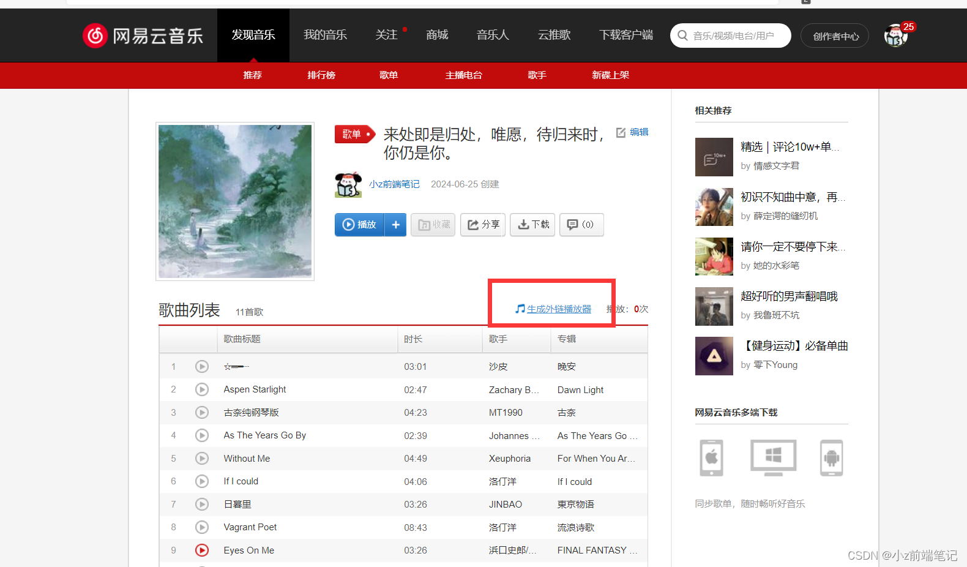
Task: Click the iPhone download icon
Action: 711,457
